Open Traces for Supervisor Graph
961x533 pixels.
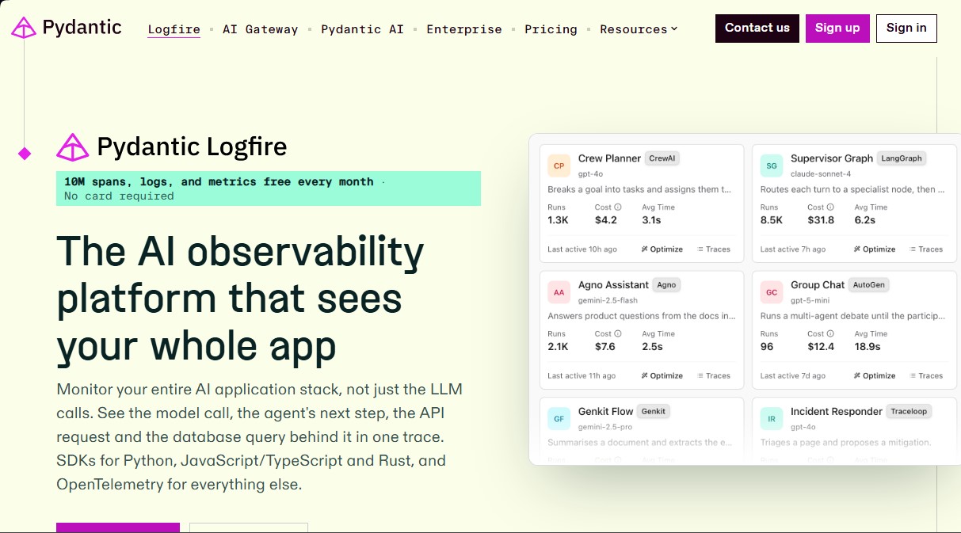click(926, 249)
